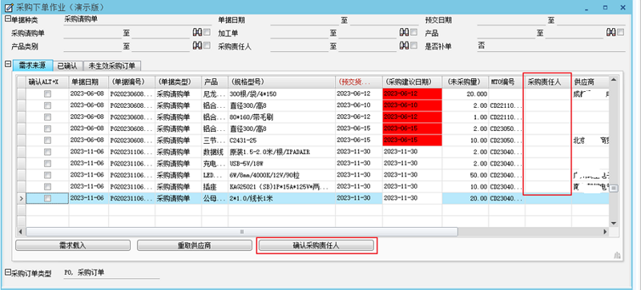Click the binoculars lookup icon for 采购请购单

pyautogui.click(x=196, y=33)
